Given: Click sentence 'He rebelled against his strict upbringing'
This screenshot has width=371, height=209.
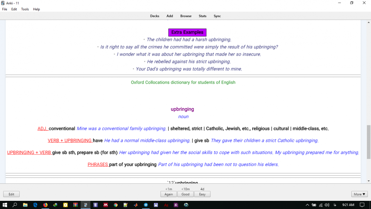Looking at the screenshot, I should pos(189,62).
